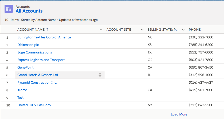The image size is (224, 119).
Task: Sort by Phone column header
Action: [195, 30]
